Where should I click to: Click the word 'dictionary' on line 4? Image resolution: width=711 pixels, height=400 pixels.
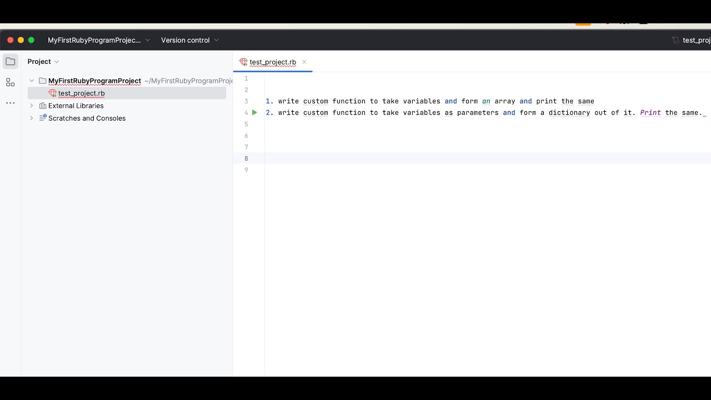click(569, 113)
